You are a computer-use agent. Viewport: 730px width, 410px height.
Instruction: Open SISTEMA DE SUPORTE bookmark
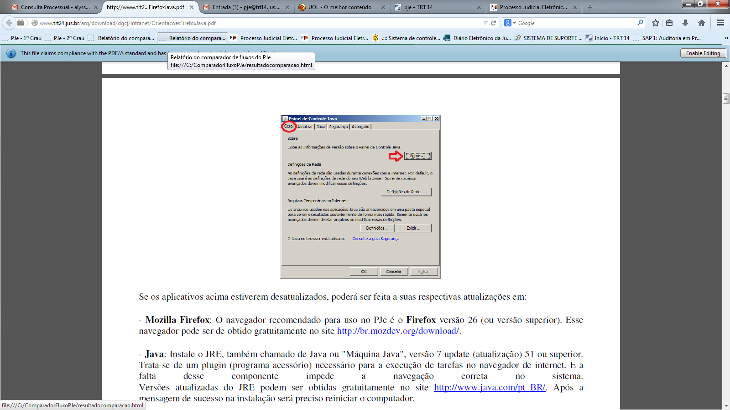pos(548,38)
